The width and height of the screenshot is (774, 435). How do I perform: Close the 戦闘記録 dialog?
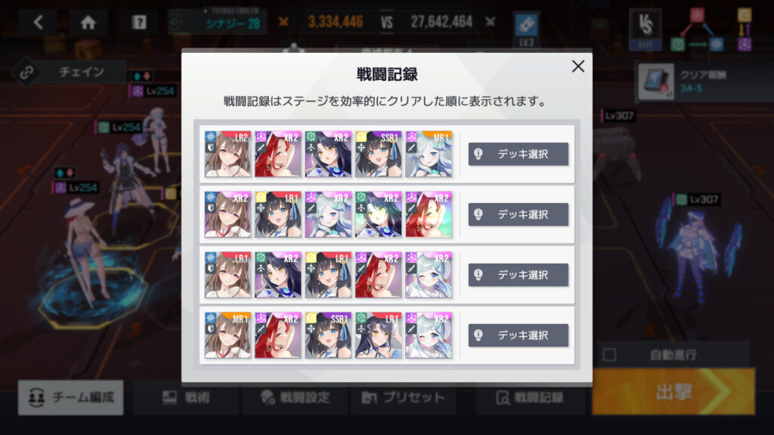pyautogui.click(x=578, y=66)
